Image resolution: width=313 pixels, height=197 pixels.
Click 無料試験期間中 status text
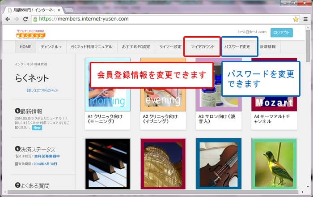coord(47,156)
